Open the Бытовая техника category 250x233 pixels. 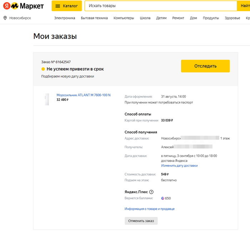[x=94, y=18]
